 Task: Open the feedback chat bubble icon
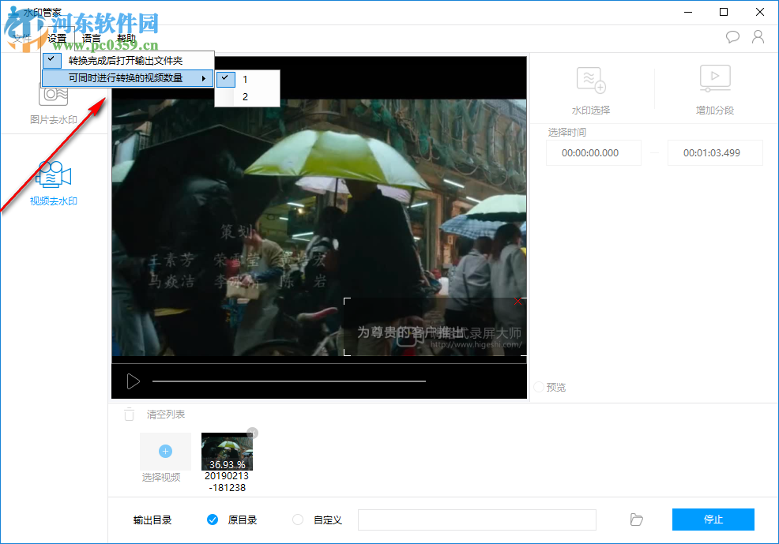click(732, 37)
